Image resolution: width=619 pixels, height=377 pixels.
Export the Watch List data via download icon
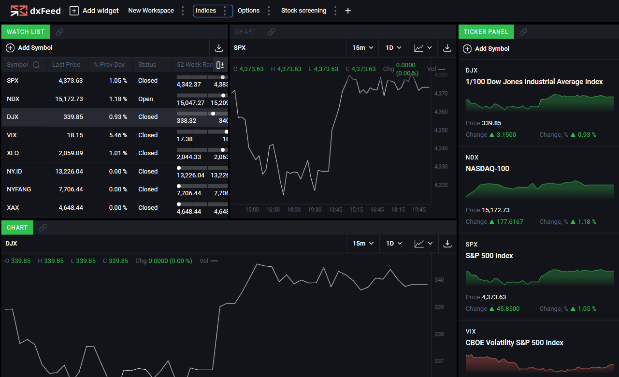[x=218, y=48]
